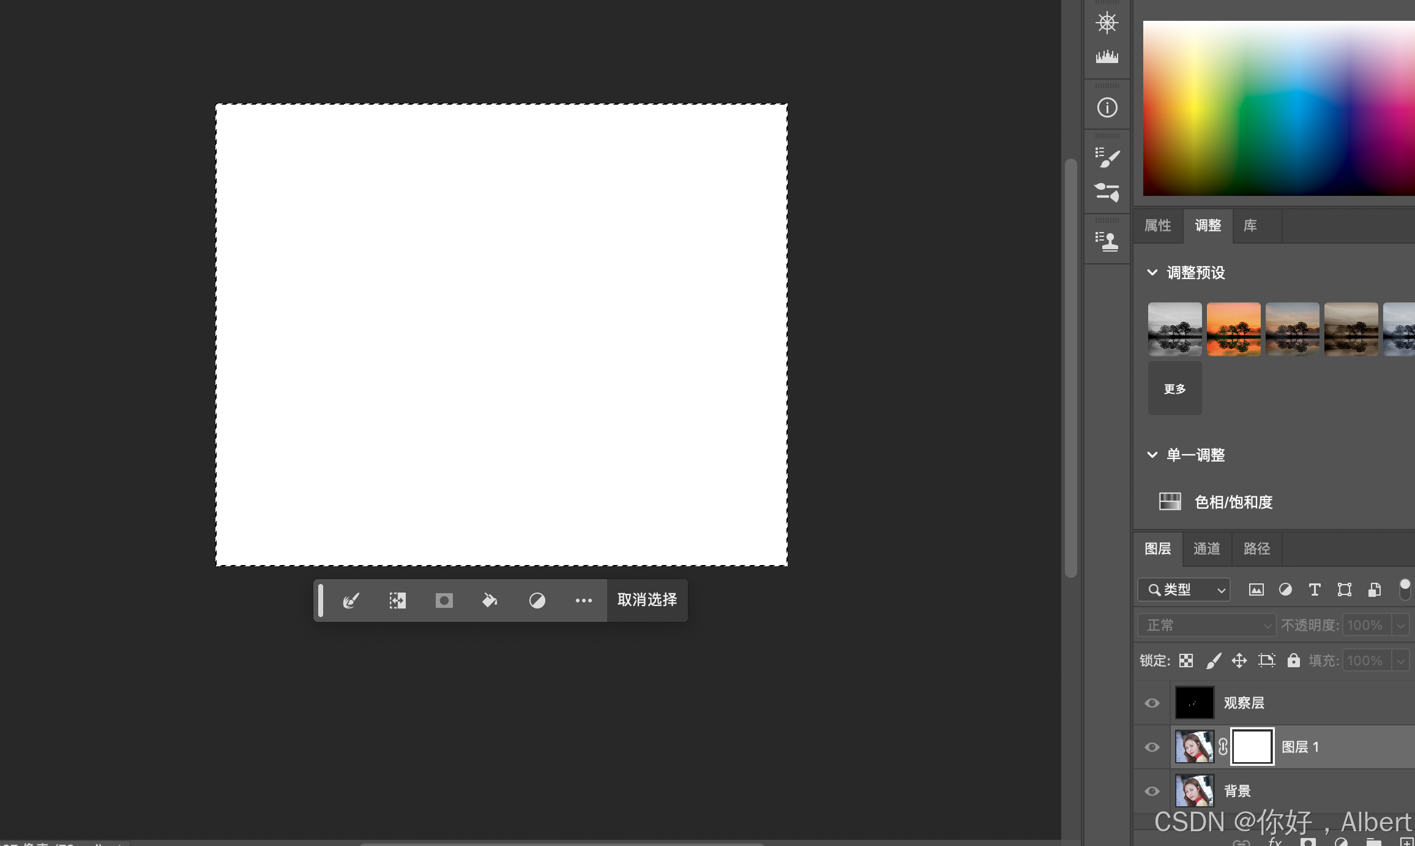Open the Brush Settings panel icon
This screenshot has height=846, width=1415.
[x=1107, y=158]
